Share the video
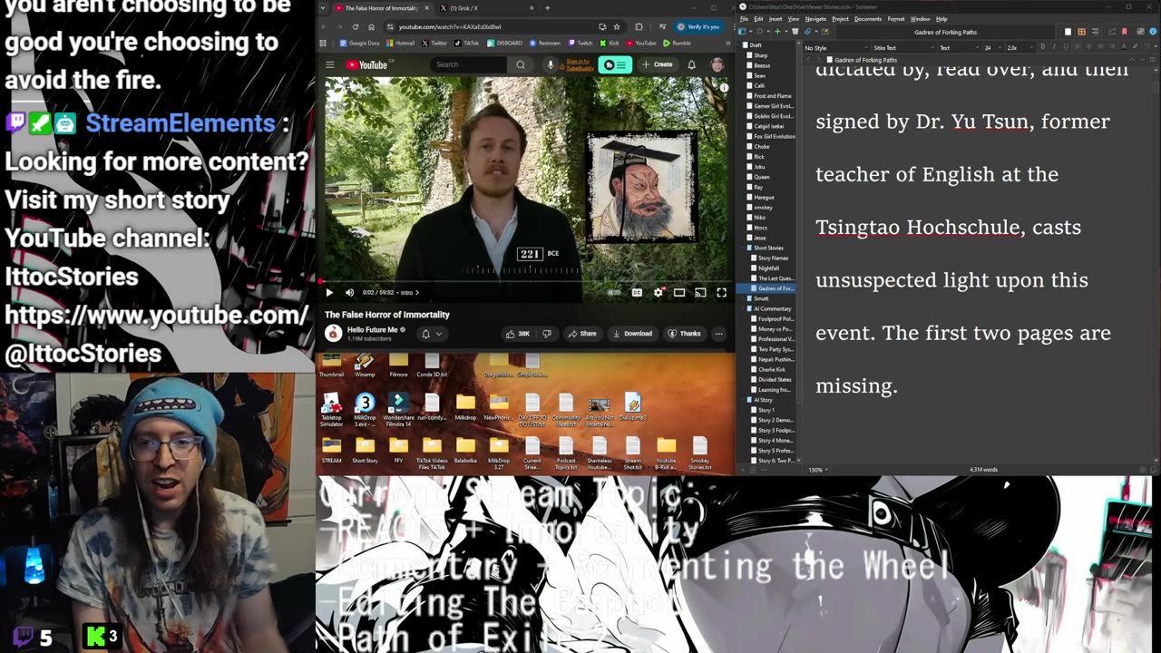Viewport: 1161px width, 653px height. [582, 334]
